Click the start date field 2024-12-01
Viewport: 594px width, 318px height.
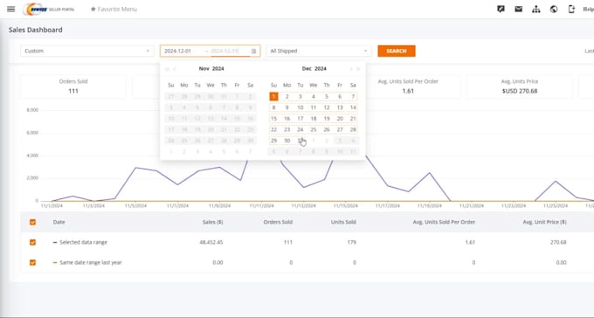tap(183, 51)
